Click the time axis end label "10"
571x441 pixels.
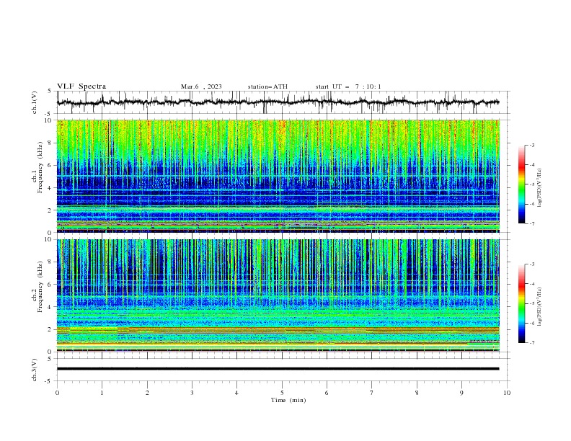tap(507, 393)
